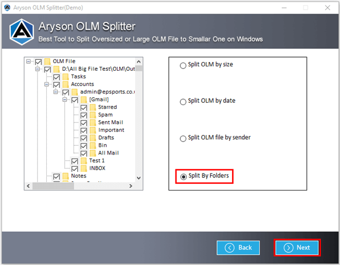Click the All Mail folder icon
The height and width of the screenshot is (265, 340).
point(93,153)
